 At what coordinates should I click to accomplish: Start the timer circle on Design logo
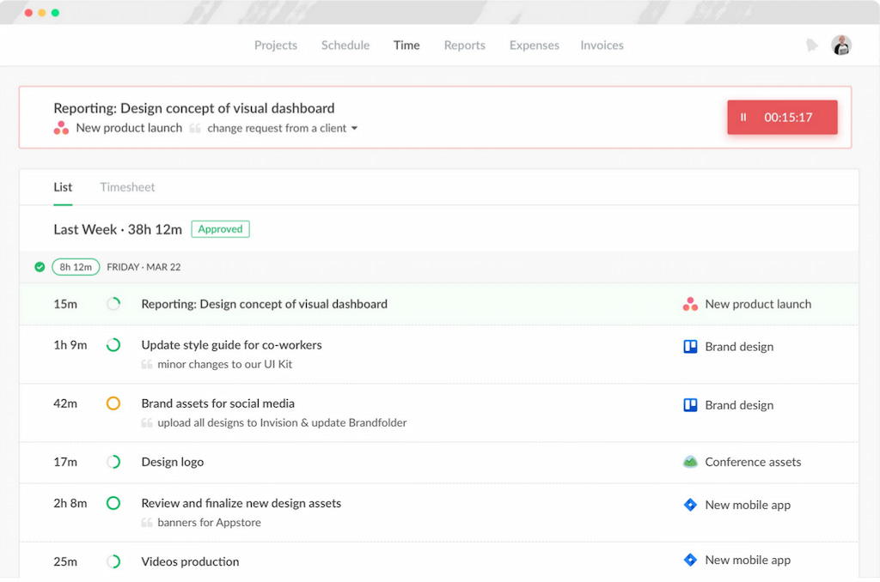click(113, 461)
